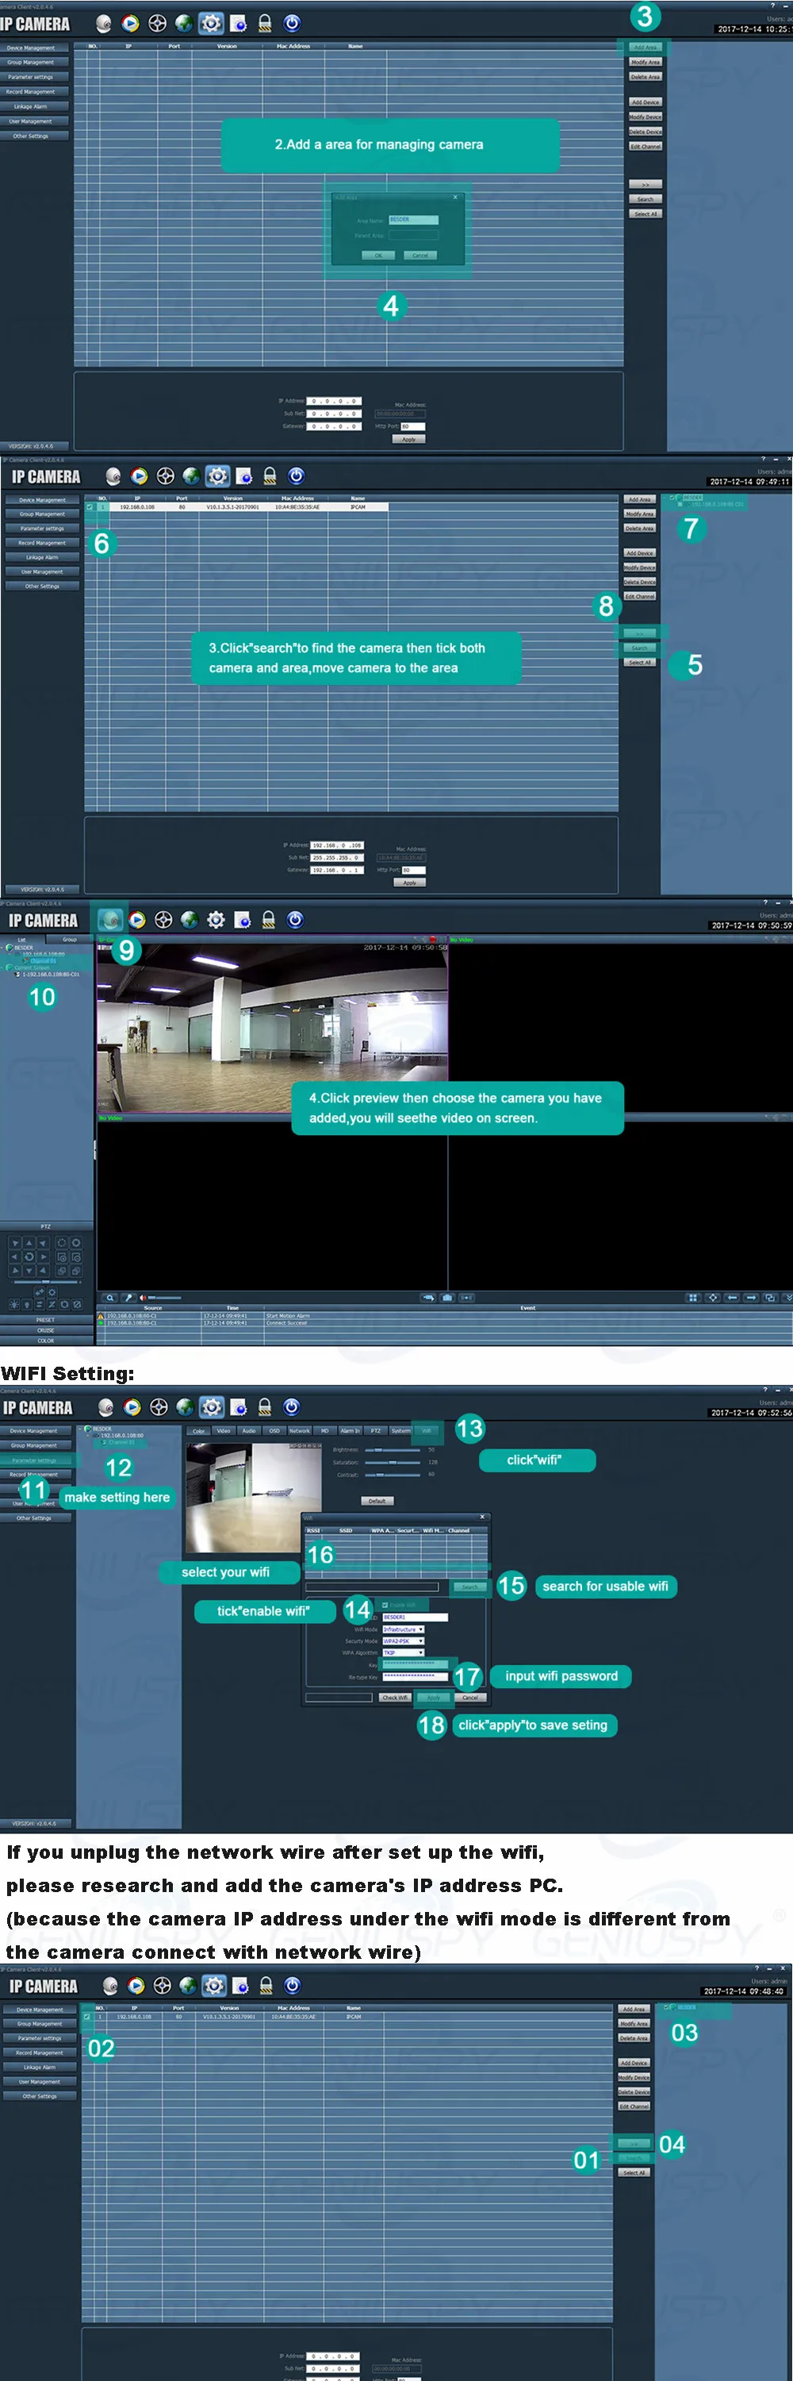Click the live camera video in the preview grid

pyautogui.click(x=272, y=1028)
